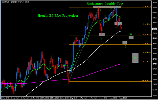Click the chart shift triangle marker at top

[x=121, y=1]
